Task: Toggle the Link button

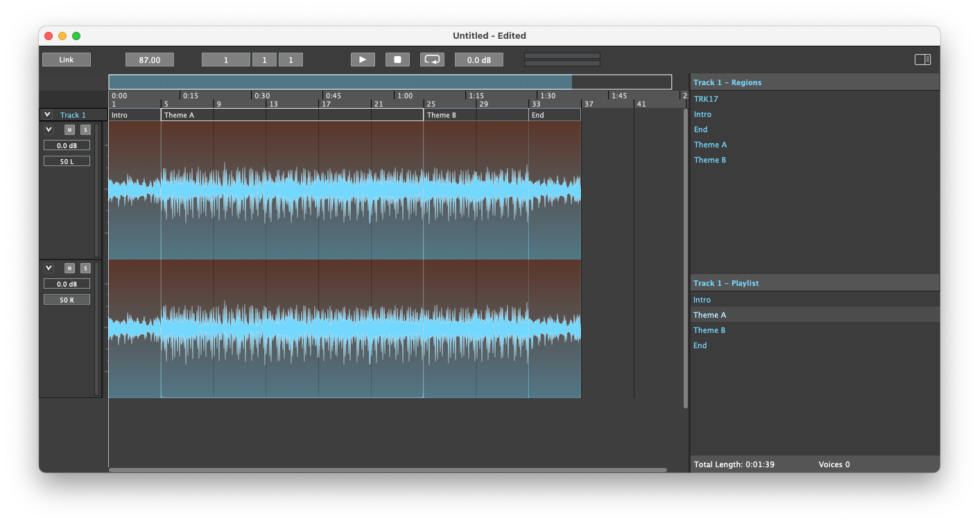Action: point(67,60)
